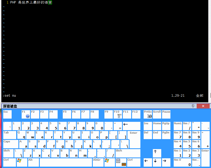The height and width of the screenshot is (168, 211).
Task: Click the Nm 7 numpad key
Action: click(178, 135)
